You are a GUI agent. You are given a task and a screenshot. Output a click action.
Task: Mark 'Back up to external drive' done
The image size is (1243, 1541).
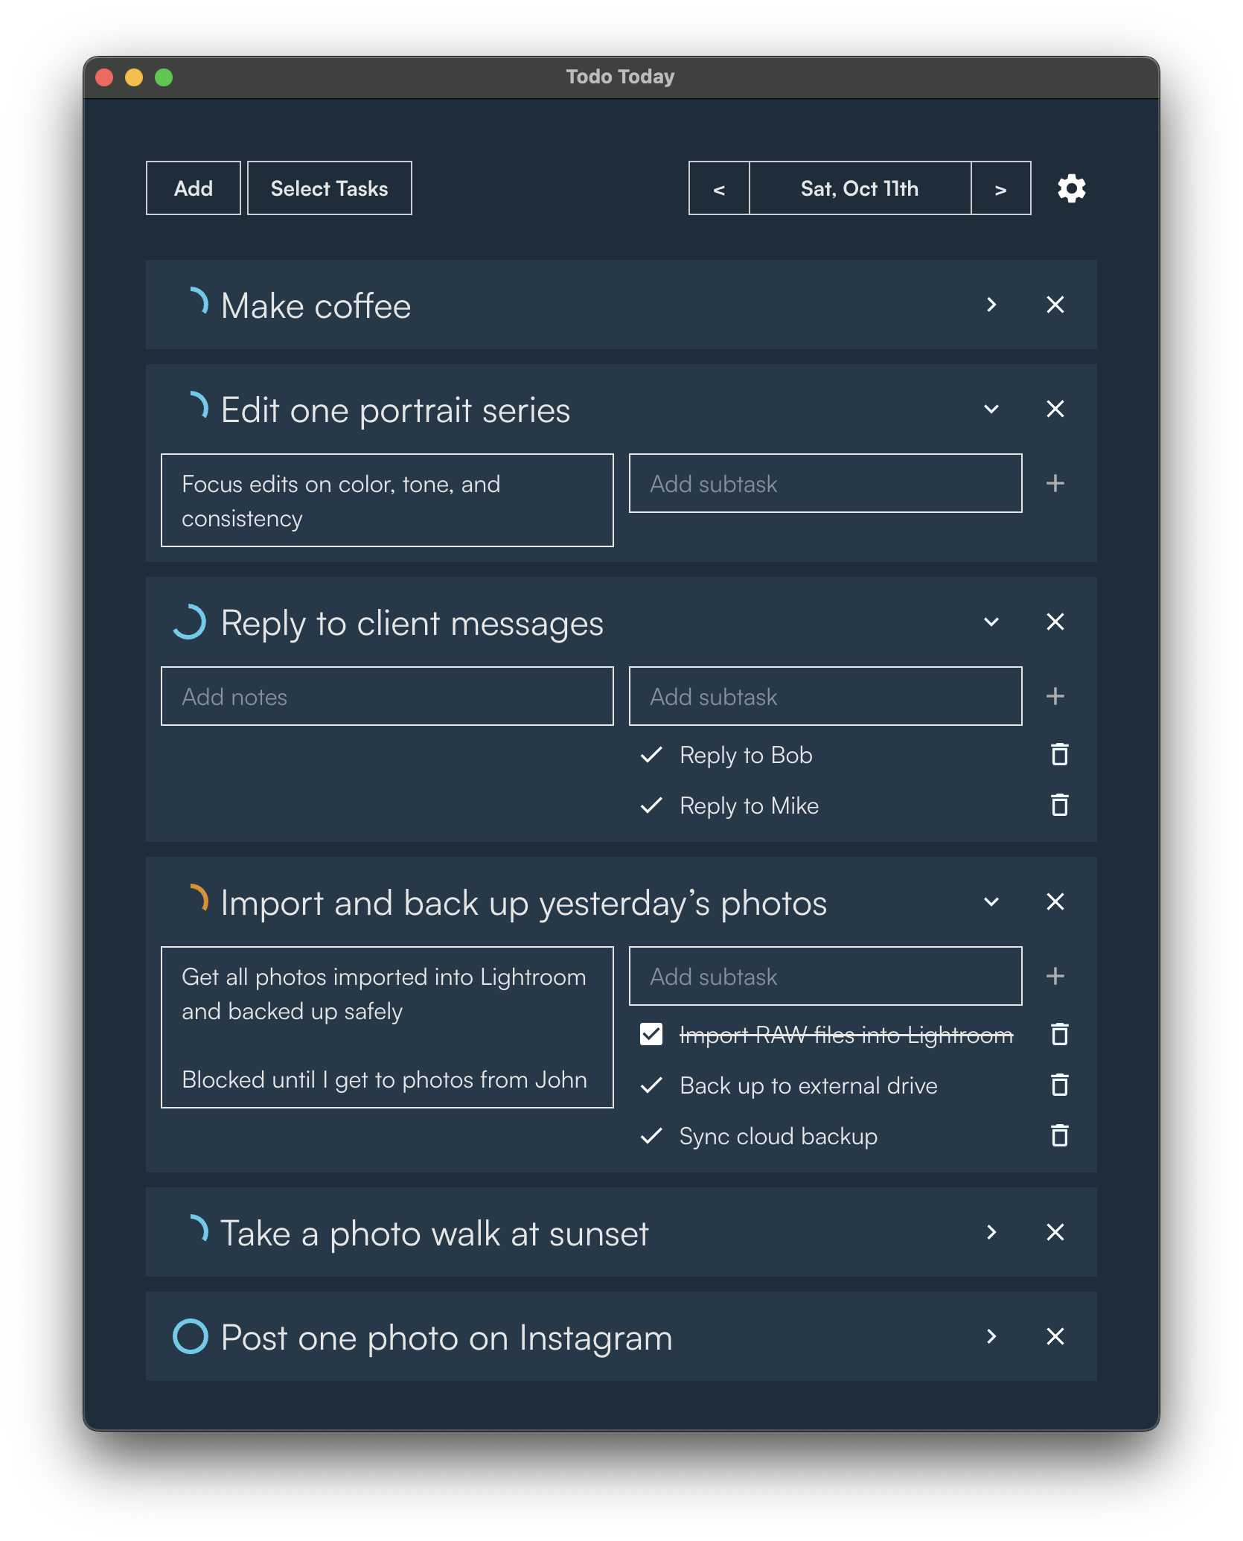coord(651,1085)
